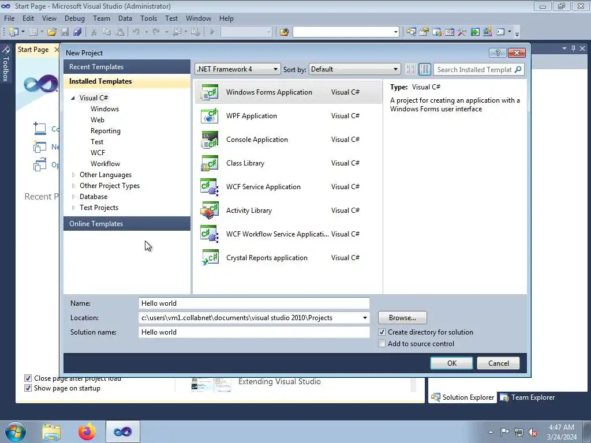The width and height of the screenshot is (591, 443).
Task: Enable Add to source control checkbox
Action: click(x=382, y=344)
